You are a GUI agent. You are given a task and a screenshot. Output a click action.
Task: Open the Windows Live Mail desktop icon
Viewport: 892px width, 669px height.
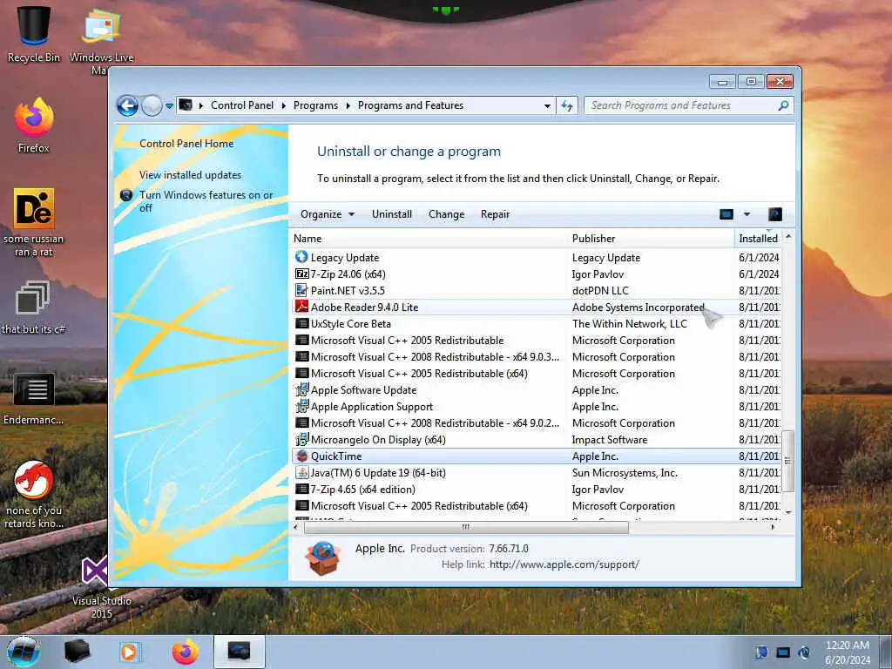pyautogui.click(x=101, y=40)
